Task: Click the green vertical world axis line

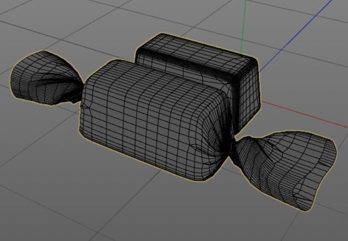Action: [243, 26]
